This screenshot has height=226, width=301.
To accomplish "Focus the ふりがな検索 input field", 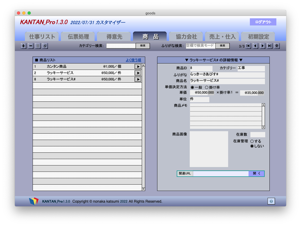I will click(200, 46).
